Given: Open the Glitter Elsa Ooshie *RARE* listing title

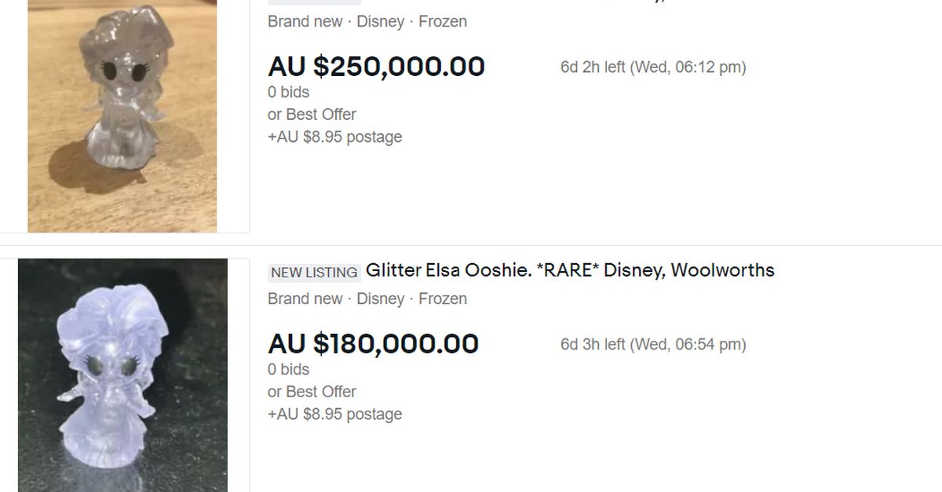Looking at the screenshot, I should point(570,270).
